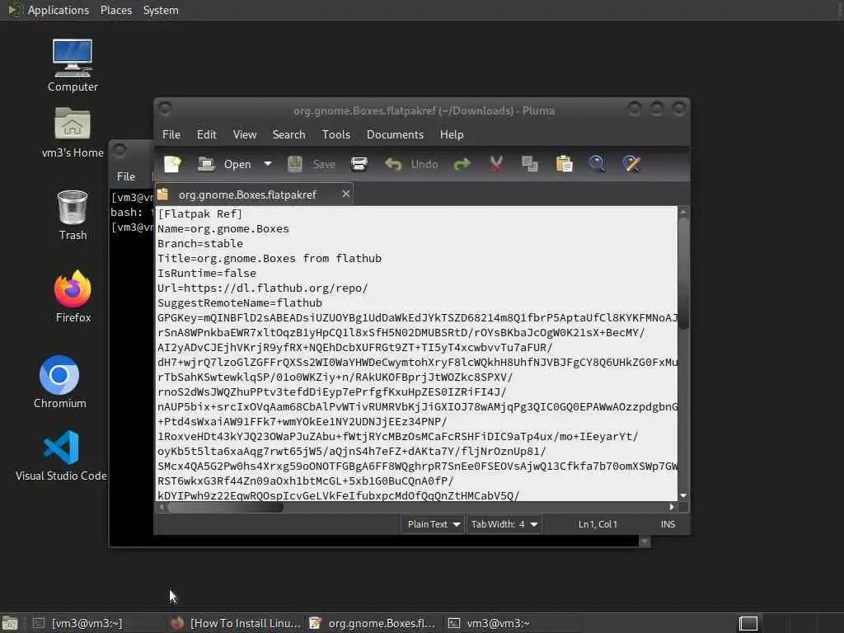Launch Chromium from the desktop
Image resolution: width=844 pixels, height=633 pixels.
(x=59, y=382)
